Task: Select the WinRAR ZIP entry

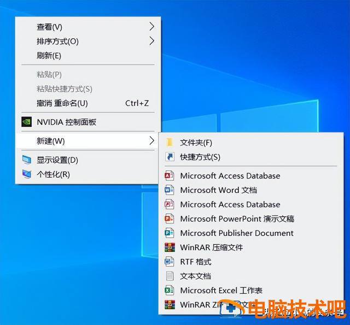Action: click(x=251, y=304)
